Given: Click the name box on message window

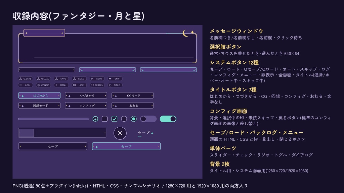Looking at the screenshot, I should 44,33.
